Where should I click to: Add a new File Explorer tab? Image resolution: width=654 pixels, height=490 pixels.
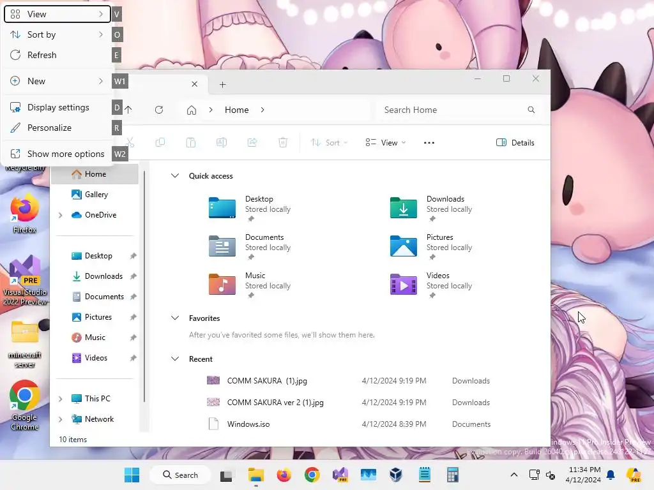pos(223,85)
